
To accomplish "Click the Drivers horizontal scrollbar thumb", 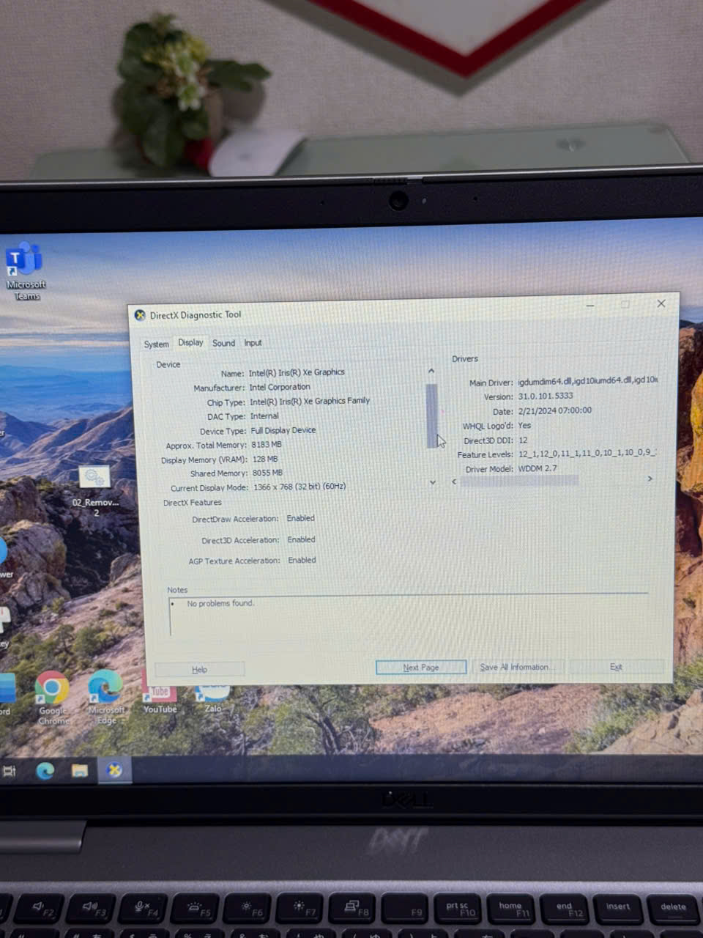I will click(519, 481).
